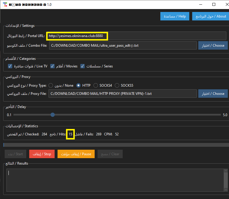Choose a proxy file

(x=213, y=93)
